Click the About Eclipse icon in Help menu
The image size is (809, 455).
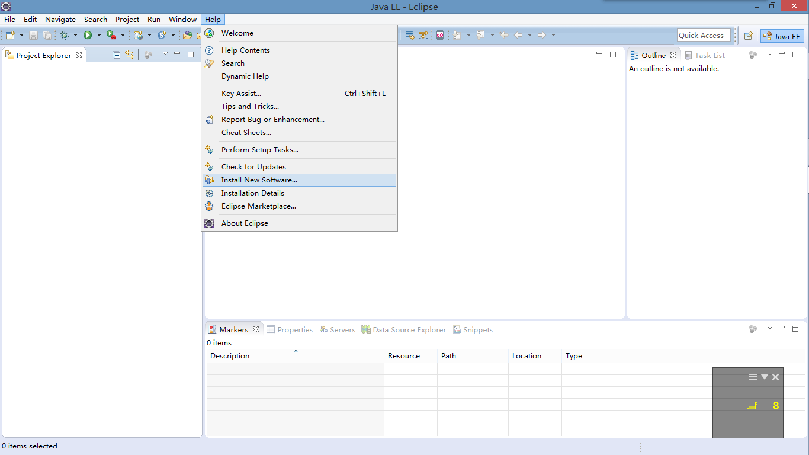click(x=209, y=223)
